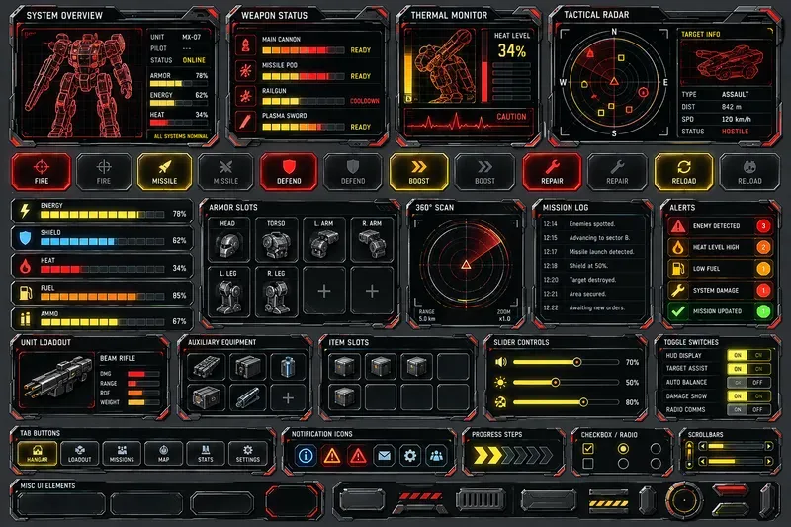Activate the red DEFEND shield button
Viewport: 791px width, 527px height.
[x=289, y=171]
